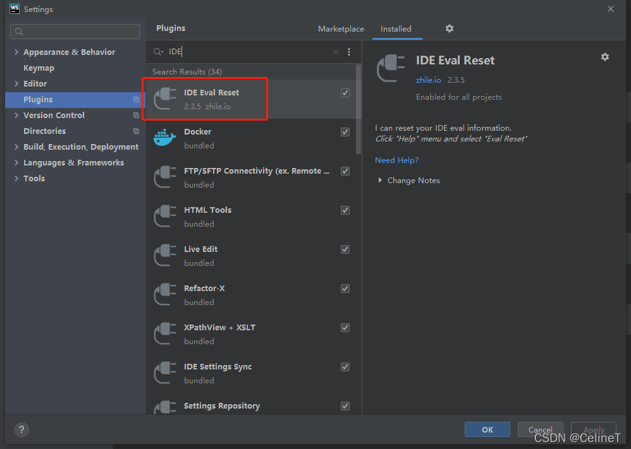The image size is (631, 449).
Task: Click the settings search input field
Action: coord(75,32)
